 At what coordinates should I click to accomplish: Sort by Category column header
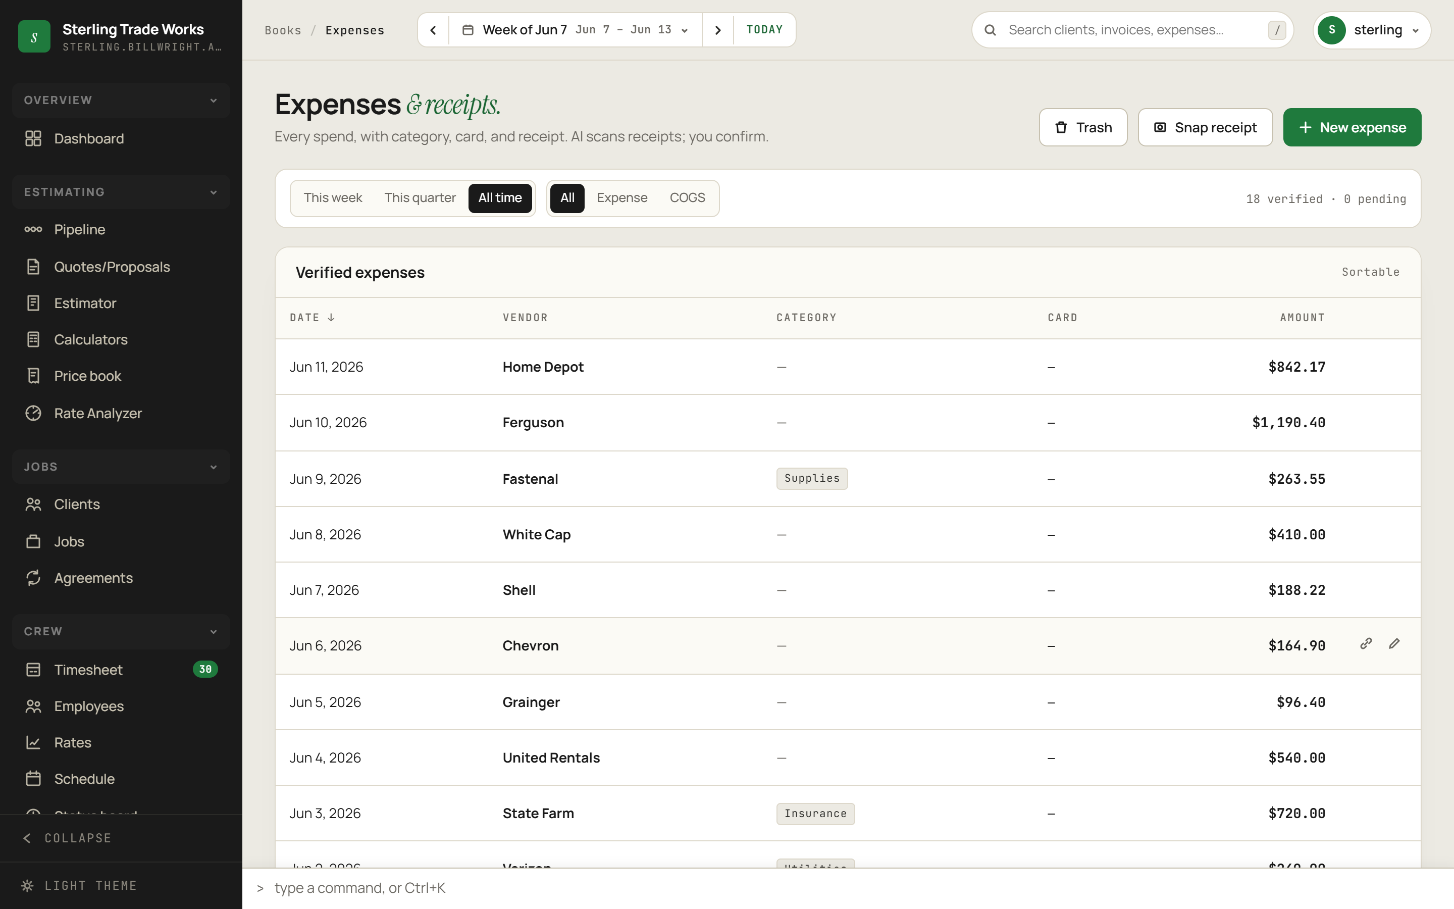(806, 318)
